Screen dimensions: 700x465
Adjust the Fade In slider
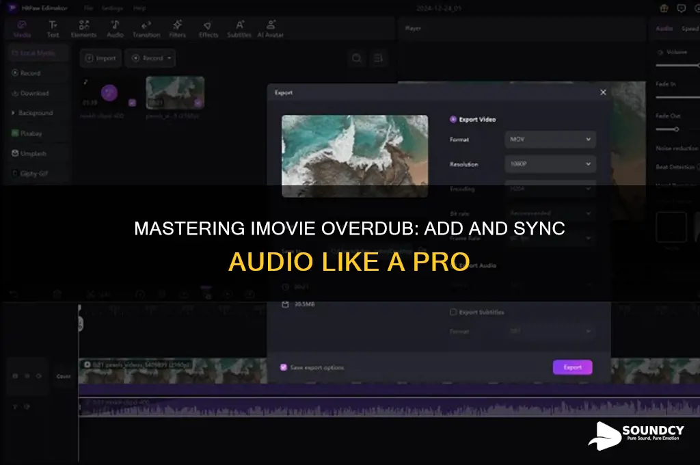677,97
